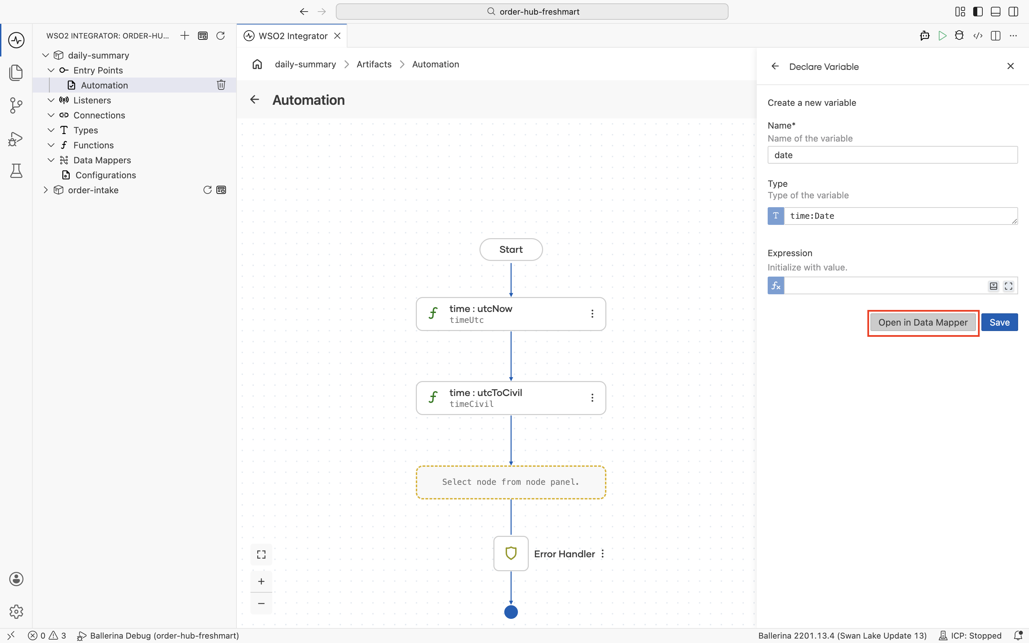
Task: Click the Artifacts breadcrumb
Action: click(374, 64)
